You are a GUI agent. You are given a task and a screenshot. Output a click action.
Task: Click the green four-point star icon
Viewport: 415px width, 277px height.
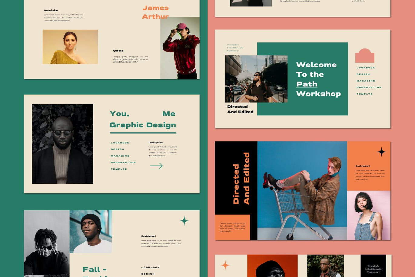click(x=184, y=221)
